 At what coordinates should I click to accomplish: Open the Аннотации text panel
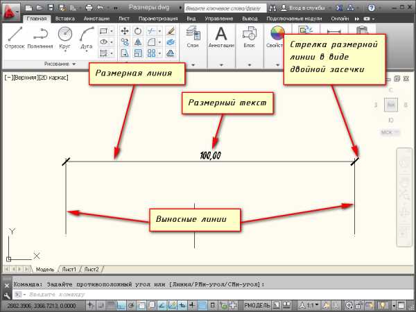click(x=221, y=37)
